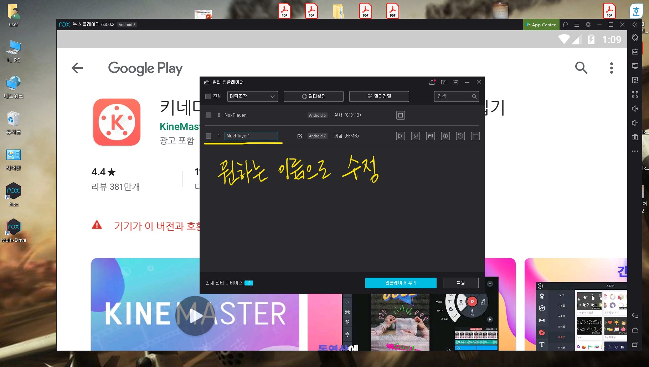Open 제어판 control panel desktop icon
Screen dimensions: 649x367
(14, 159)
